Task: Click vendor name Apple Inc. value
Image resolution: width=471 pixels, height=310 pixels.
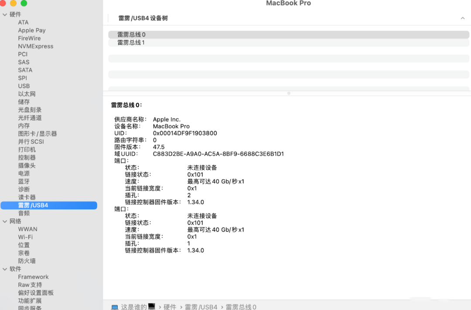Action: point(167,119)
